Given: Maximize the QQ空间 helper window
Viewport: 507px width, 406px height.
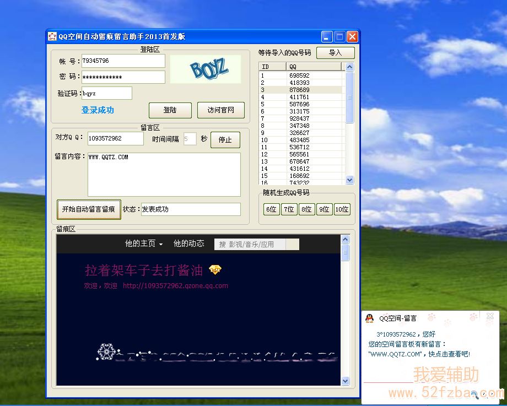Looking at the screenshot, I should click(x=339, y=36).
